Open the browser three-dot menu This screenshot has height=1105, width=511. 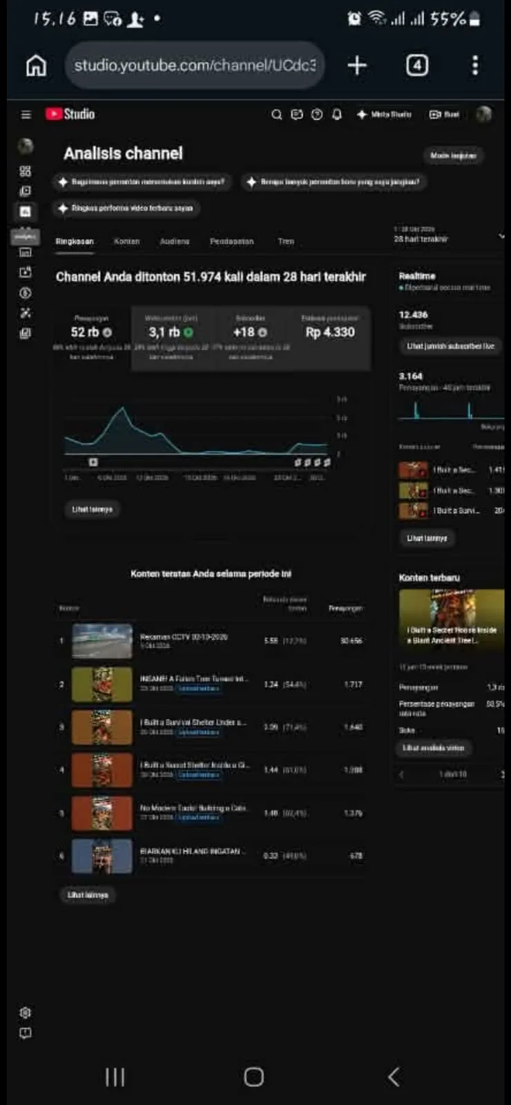(474, 66)
